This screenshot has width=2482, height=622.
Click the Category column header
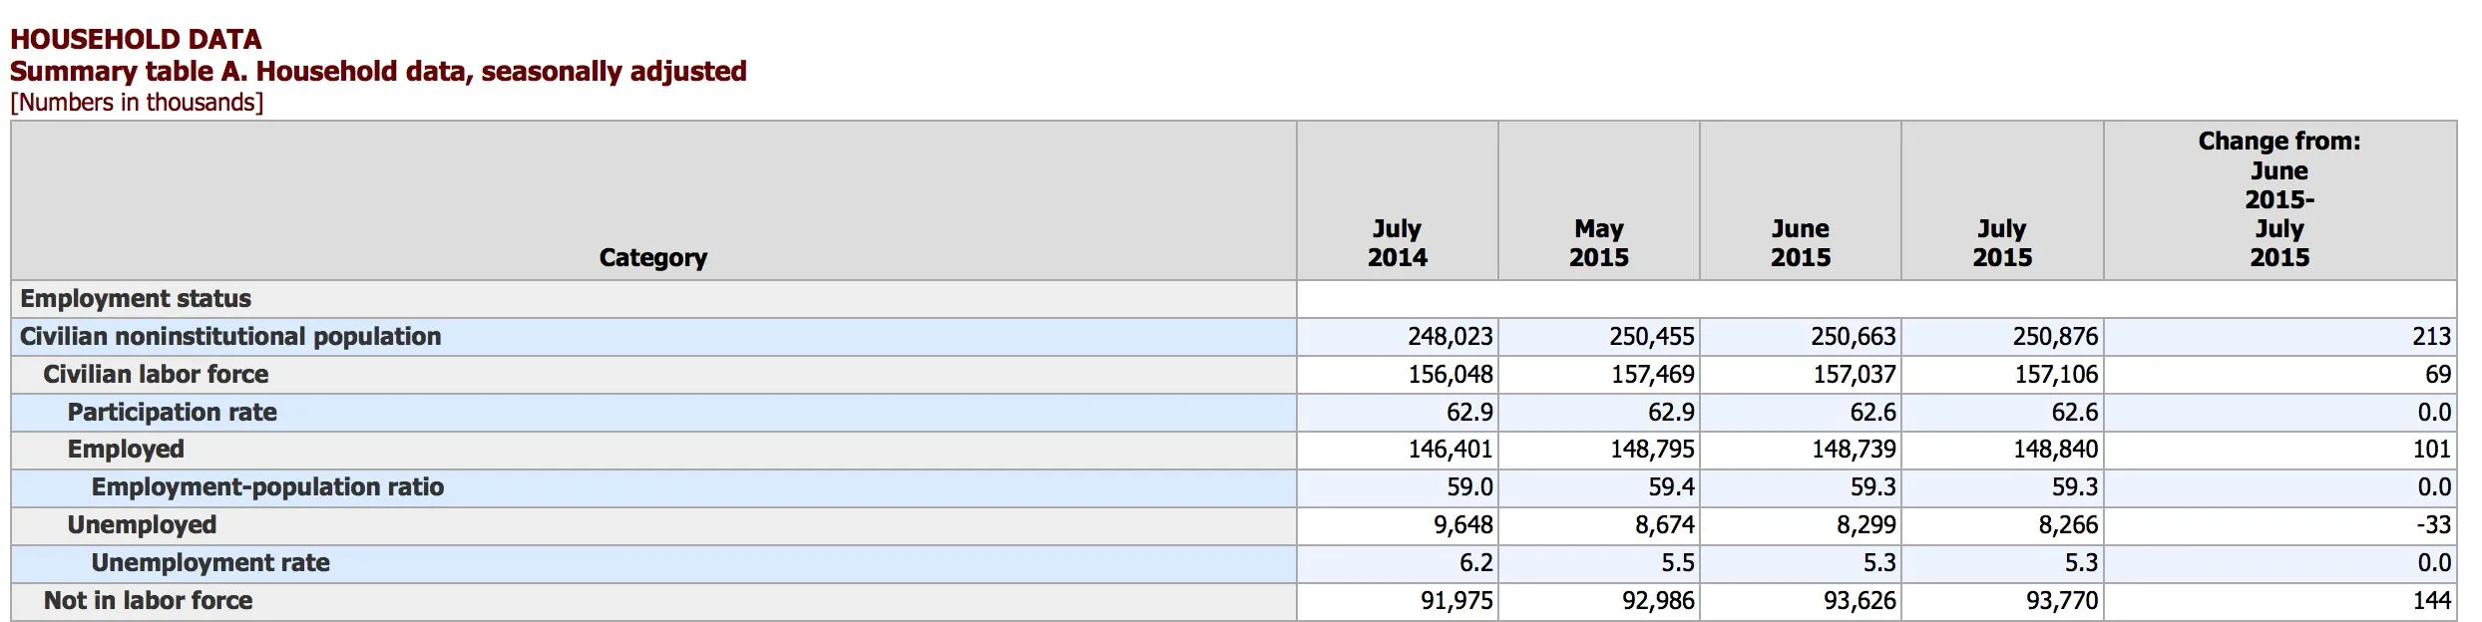tap(652, 257)
